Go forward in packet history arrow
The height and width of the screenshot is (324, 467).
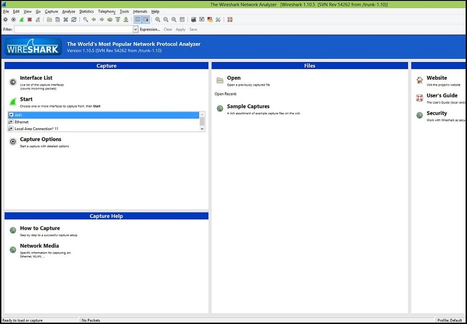pos(101,20)
